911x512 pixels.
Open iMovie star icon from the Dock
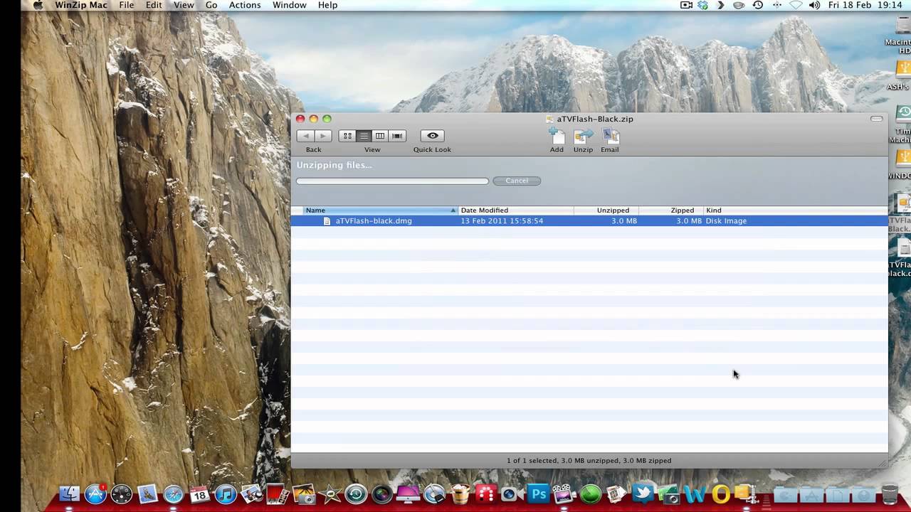coord(330,494)
